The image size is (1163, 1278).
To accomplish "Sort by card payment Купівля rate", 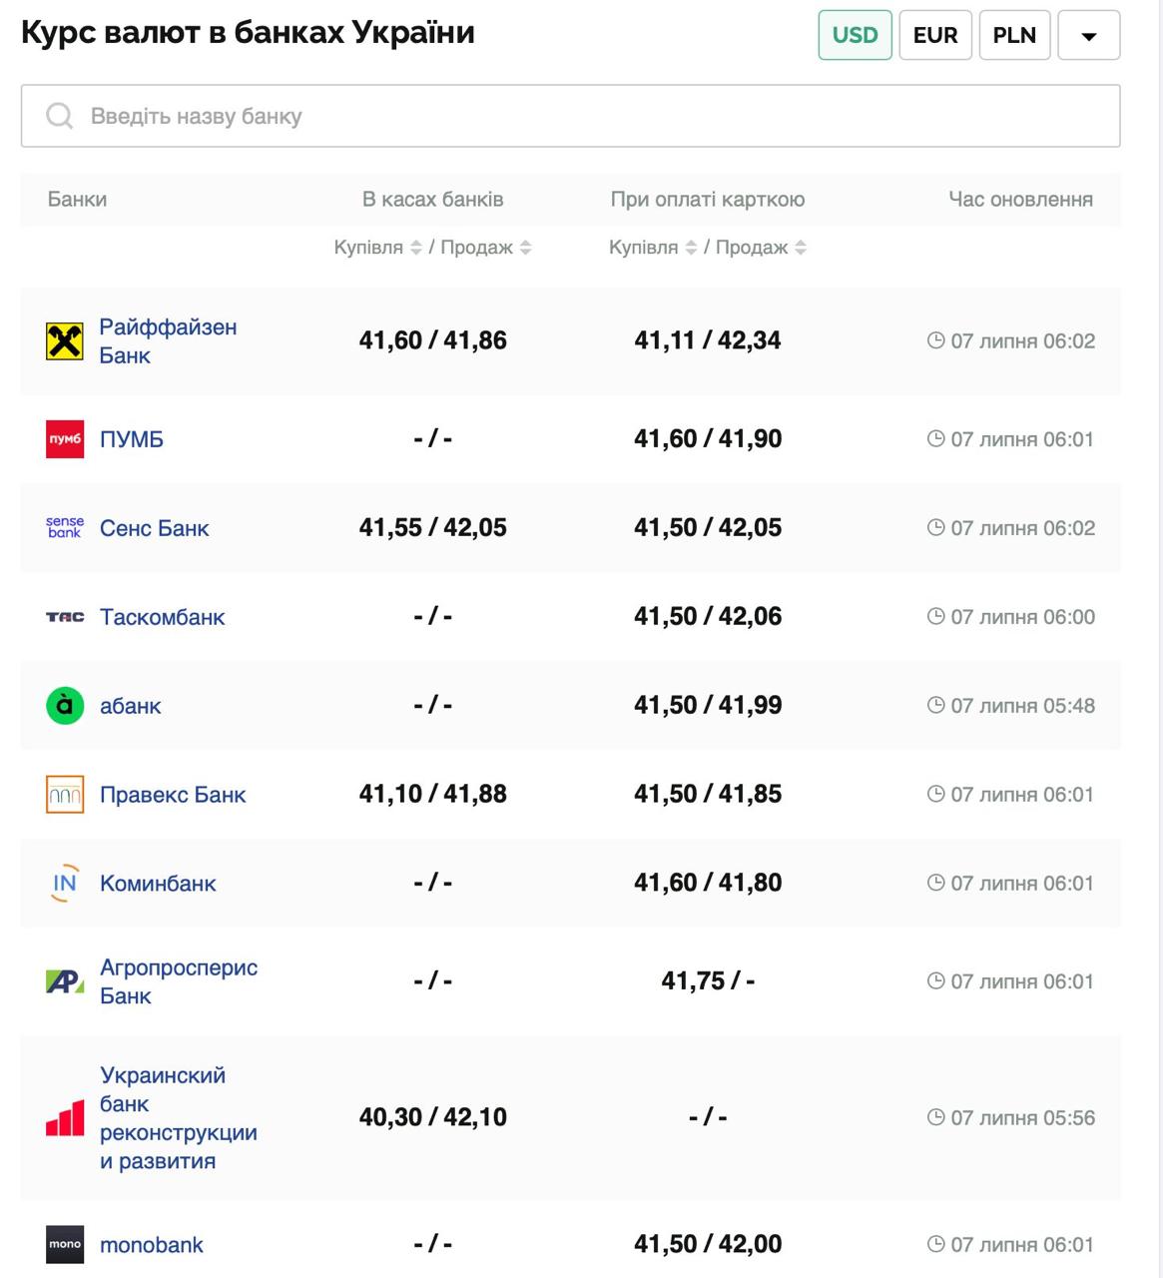I will [691, 248].
